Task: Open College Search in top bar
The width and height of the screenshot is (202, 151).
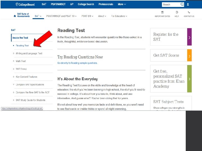Action: pyautogui.click(x=86, y=4)
